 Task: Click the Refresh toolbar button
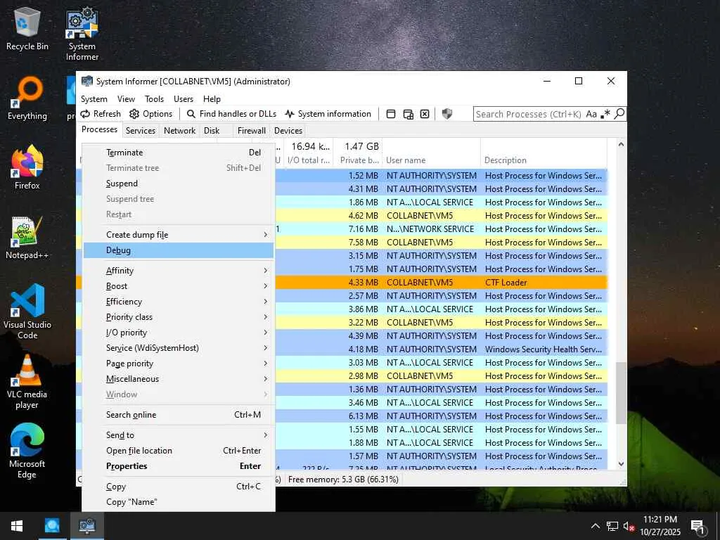coord(101,114)
